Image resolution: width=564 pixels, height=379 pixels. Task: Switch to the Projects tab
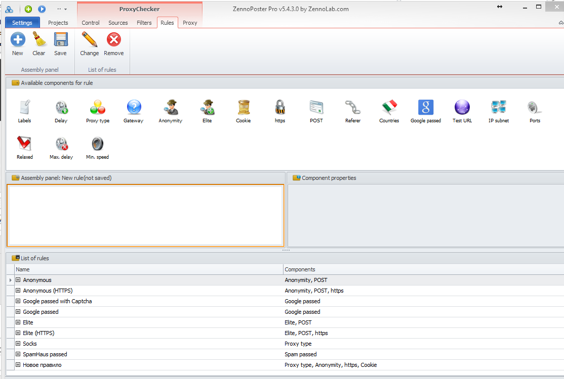58,23
